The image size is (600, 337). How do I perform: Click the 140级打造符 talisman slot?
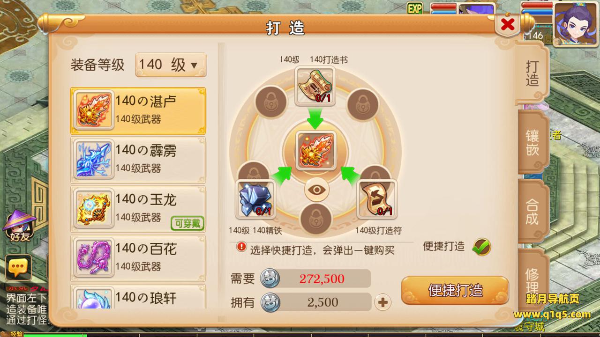pos(377,199)
